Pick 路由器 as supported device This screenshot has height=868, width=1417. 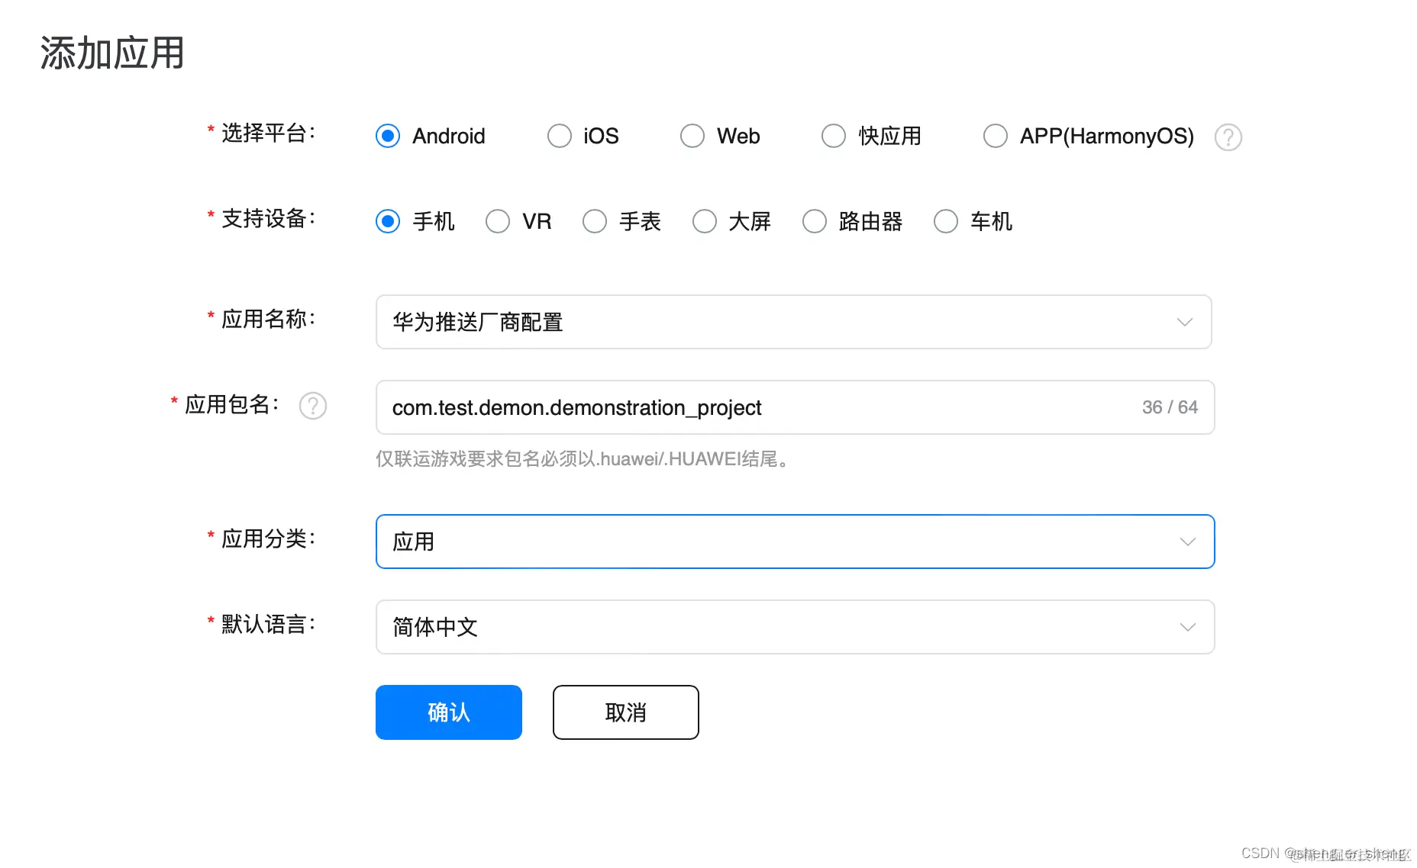tap(814, 221)
